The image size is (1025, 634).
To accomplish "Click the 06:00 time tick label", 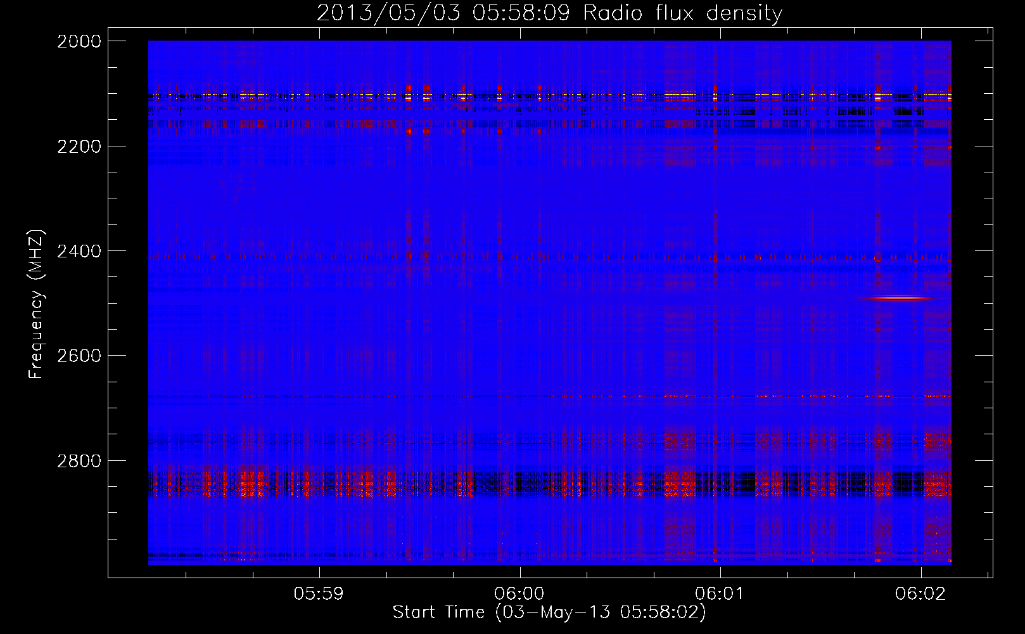I will [x=520, y=594].
